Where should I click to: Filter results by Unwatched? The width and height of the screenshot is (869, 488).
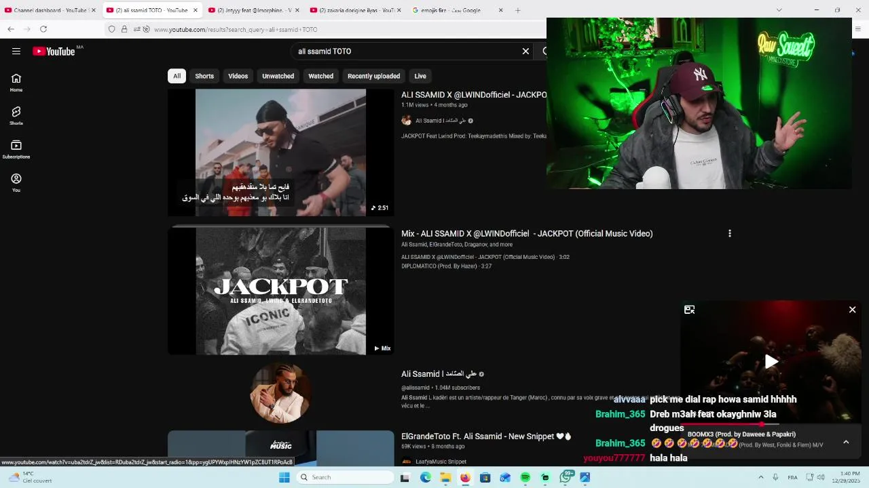[278, 76]
